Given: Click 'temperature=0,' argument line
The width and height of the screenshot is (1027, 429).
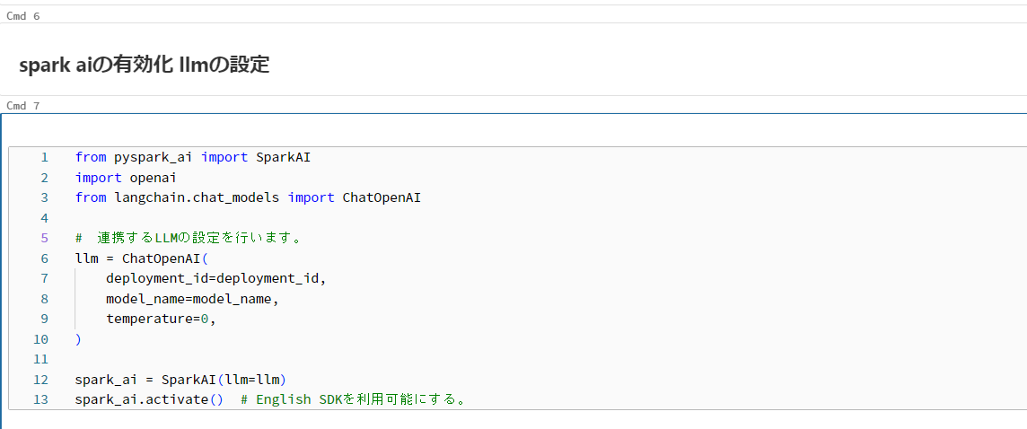Looking at the screenshot, I should [x=161, y=320].
